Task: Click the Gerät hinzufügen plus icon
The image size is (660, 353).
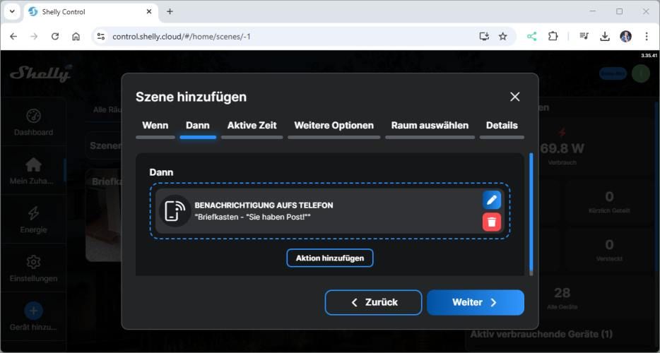Action: coord(33,311)
